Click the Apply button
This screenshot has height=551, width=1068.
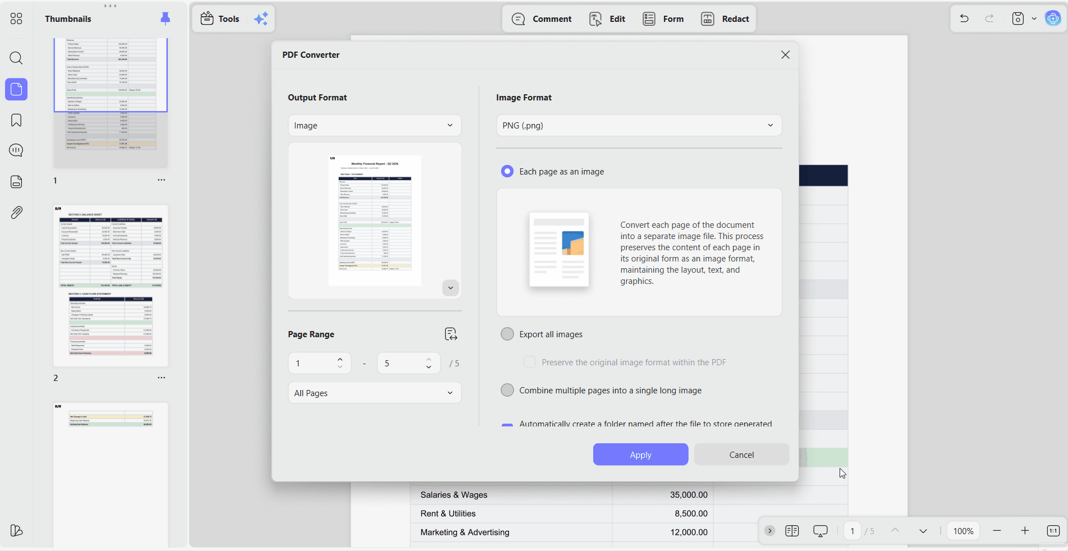[640, 454]
